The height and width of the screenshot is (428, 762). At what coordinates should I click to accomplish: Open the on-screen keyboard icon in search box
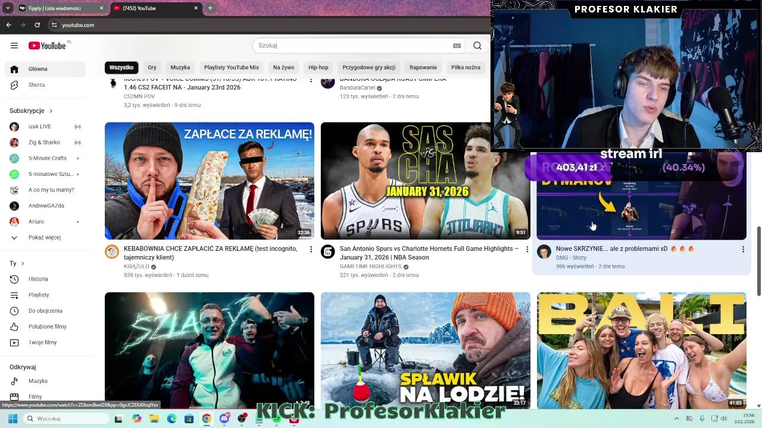pyautogui.click(x=457, y=46)
